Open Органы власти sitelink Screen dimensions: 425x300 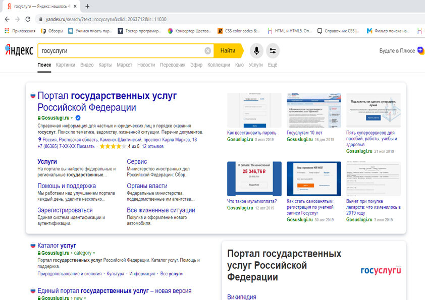coord(147,186)
